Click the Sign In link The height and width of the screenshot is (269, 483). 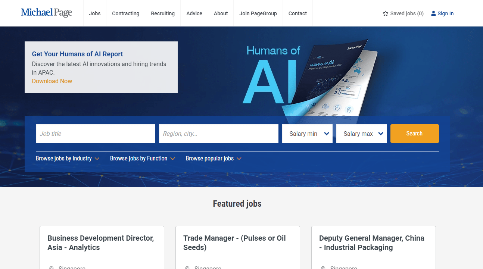pos(443,13)
